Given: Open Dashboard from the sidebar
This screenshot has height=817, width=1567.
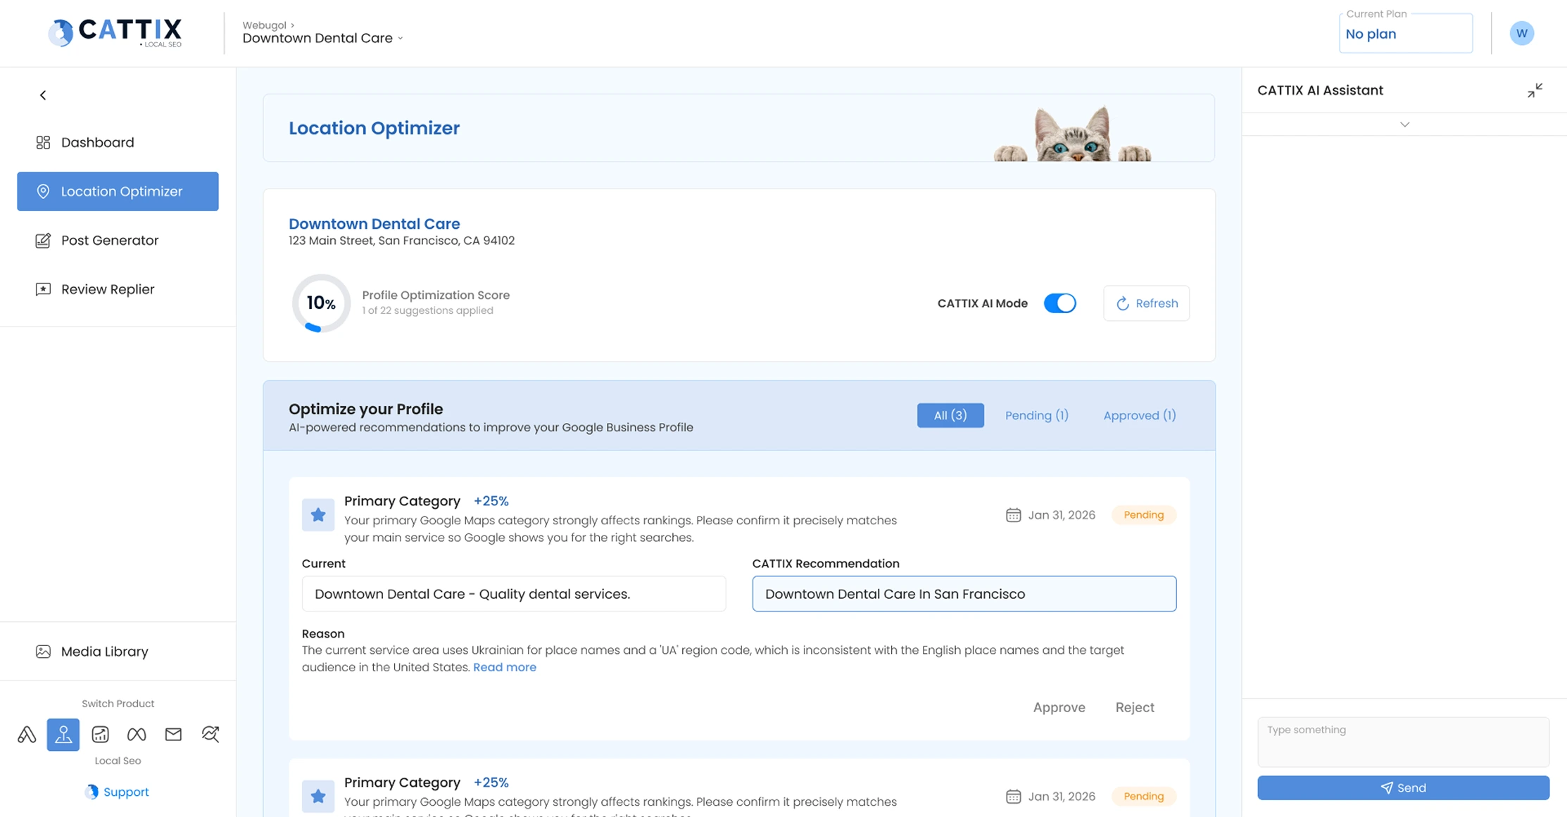Looking at the screenshot, I should (118, 142).
